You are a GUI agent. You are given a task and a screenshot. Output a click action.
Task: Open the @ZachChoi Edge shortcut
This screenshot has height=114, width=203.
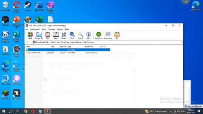point(196,6)
